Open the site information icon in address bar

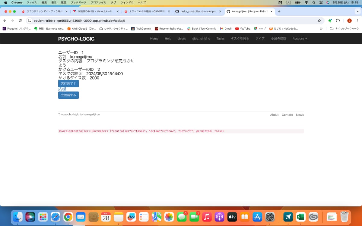[29, 20]
